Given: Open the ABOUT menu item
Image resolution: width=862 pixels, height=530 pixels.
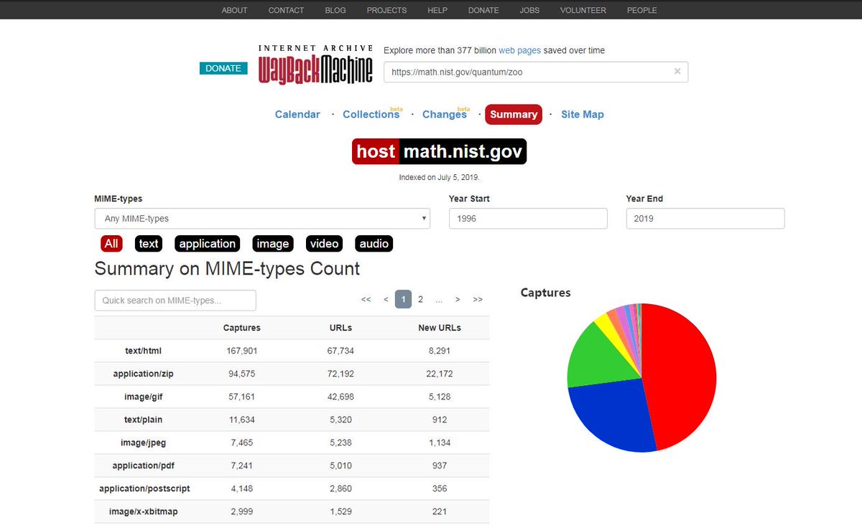Looking at the screenshot, I should click(x=235, y=10).
